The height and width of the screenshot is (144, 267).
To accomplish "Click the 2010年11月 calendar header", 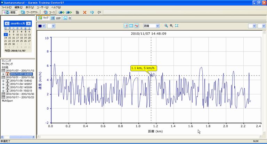I will click(x=17, y=24).
